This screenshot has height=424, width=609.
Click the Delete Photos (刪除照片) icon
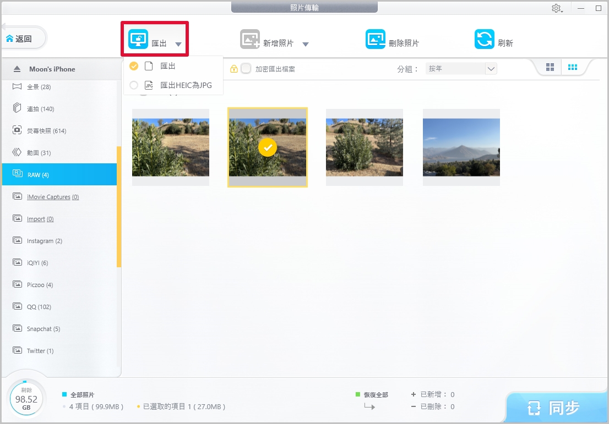point(375,39)
